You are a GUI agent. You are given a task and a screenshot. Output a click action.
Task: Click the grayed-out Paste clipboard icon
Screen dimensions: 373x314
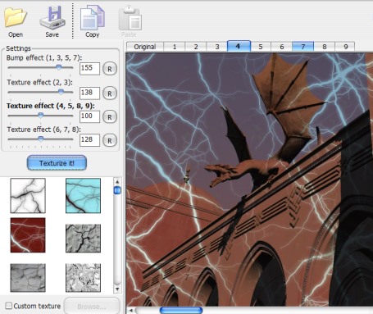point(130,18)
